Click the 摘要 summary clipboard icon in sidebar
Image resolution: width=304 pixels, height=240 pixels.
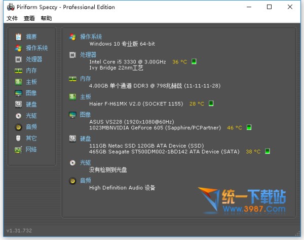point(18,37)
